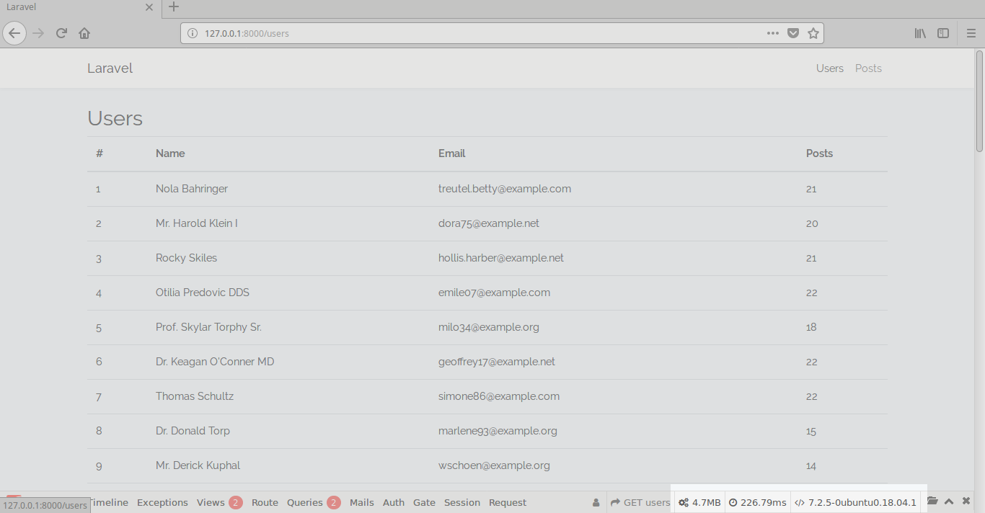985x513 pixels.
Task: Open page actions three-dot menu
Action: [773, 33]
